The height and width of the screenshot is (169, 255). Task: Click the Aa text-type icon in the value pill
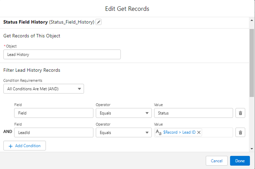click(159, 132)
